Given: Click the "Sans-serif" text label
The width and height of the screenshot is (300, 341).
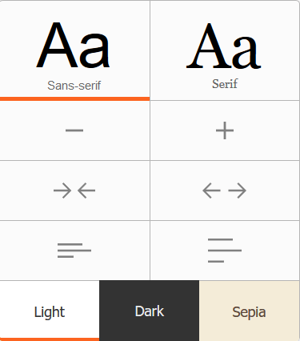Looking at the screenshot, I should [x=74, y=86].
